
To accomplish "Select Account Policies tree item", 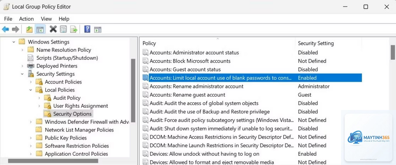I will [63, 82].
